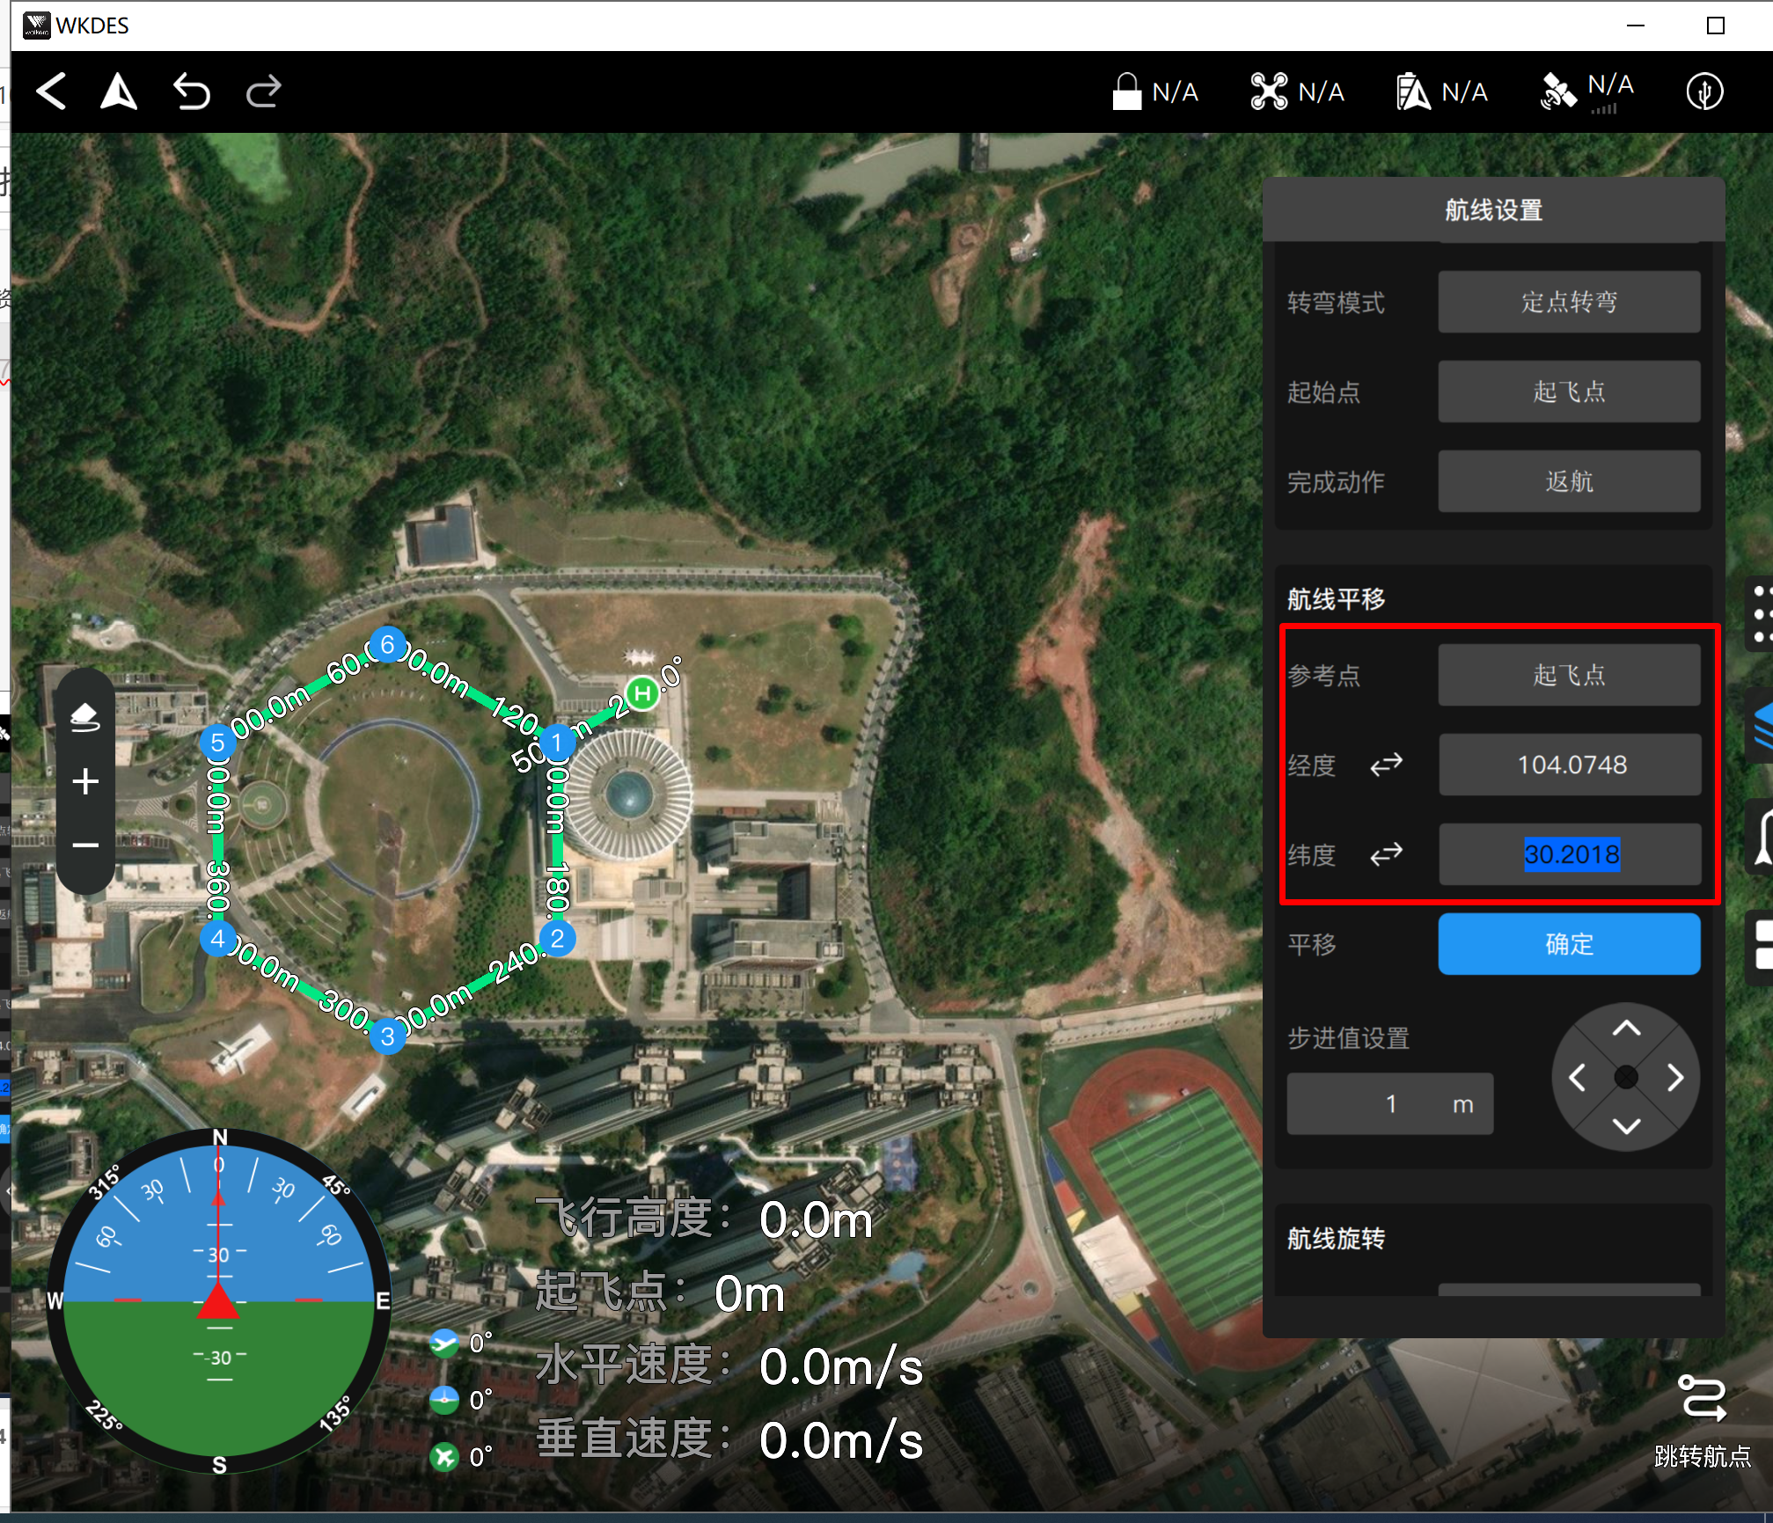1773x1523 pixels.
Task: Open the finish action dropdown 返航
Action: 1568,481
